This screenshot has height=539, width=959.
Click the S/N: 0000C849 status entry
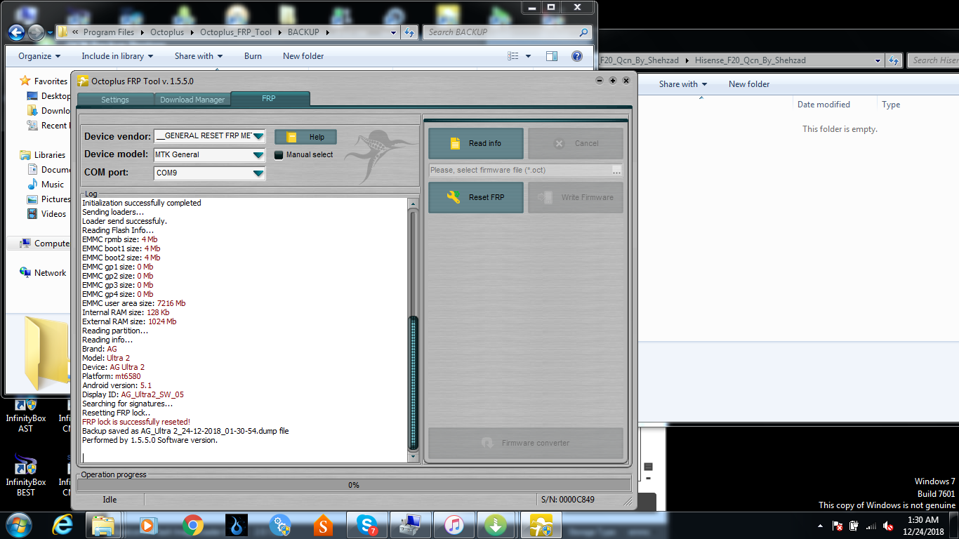tap(567, 500)
